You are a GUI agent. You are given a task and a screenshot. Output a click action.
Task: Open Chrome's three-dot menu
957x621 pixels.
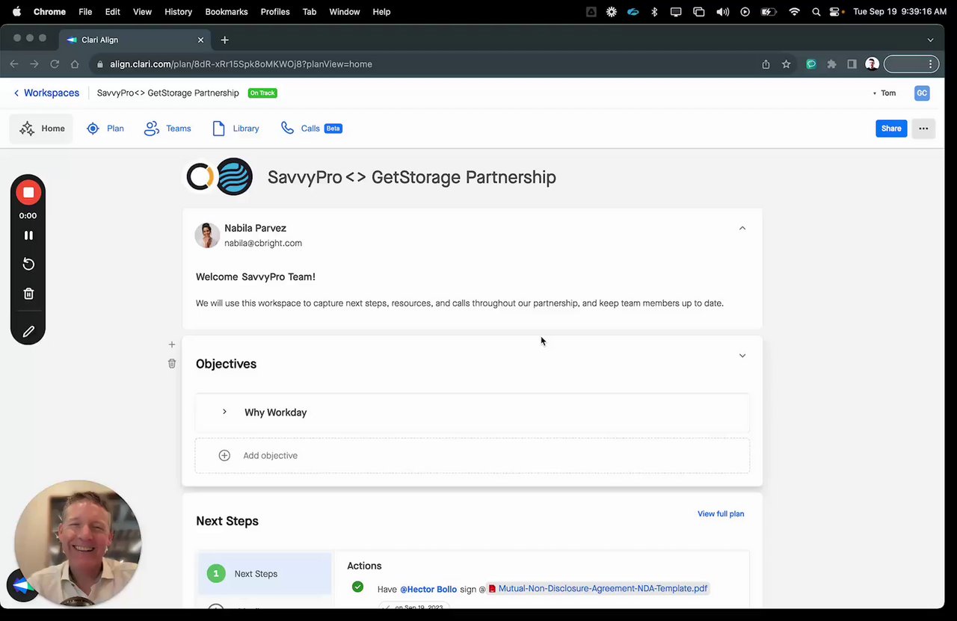point(931,64)
